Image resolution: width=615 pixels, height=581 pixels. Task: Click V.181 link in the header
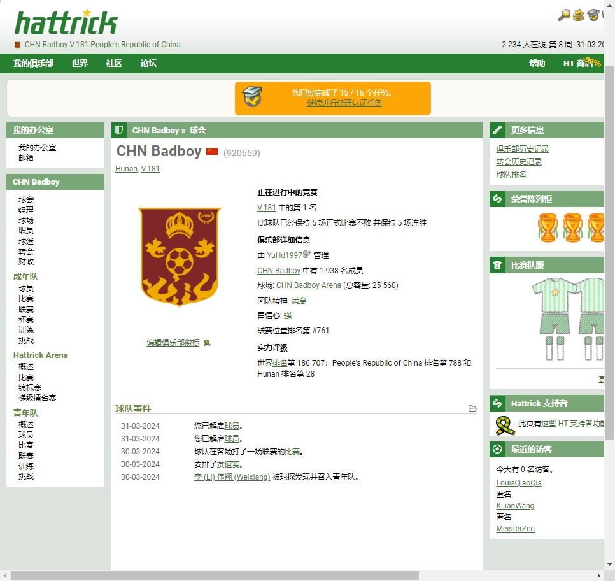click(79, 45)
